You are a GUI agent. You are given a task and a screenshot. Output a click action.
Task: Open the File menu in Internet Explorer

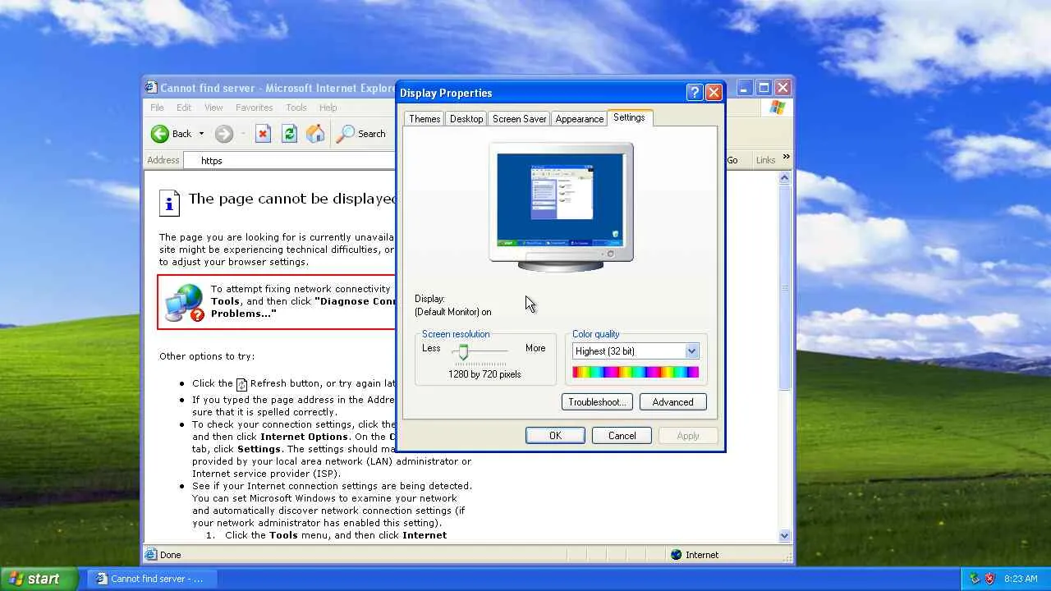click(x=157, y=108)
